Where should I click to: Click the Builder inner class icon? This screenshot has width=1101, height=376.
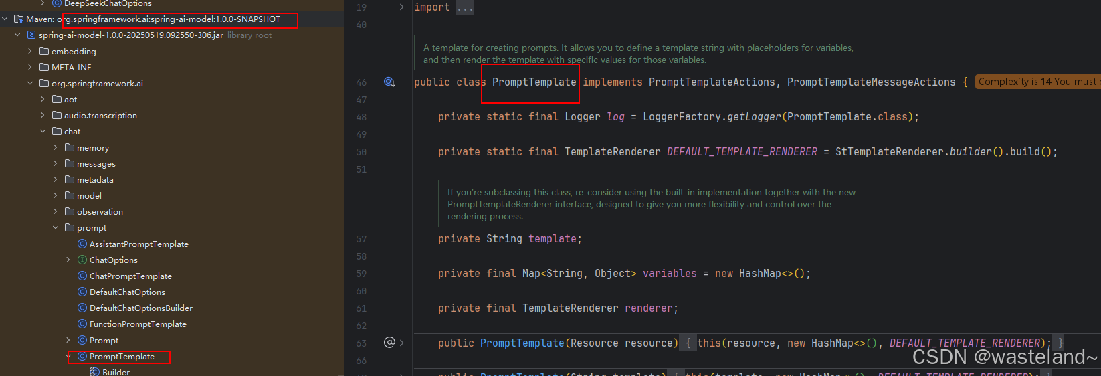click(x=95, y=371)
